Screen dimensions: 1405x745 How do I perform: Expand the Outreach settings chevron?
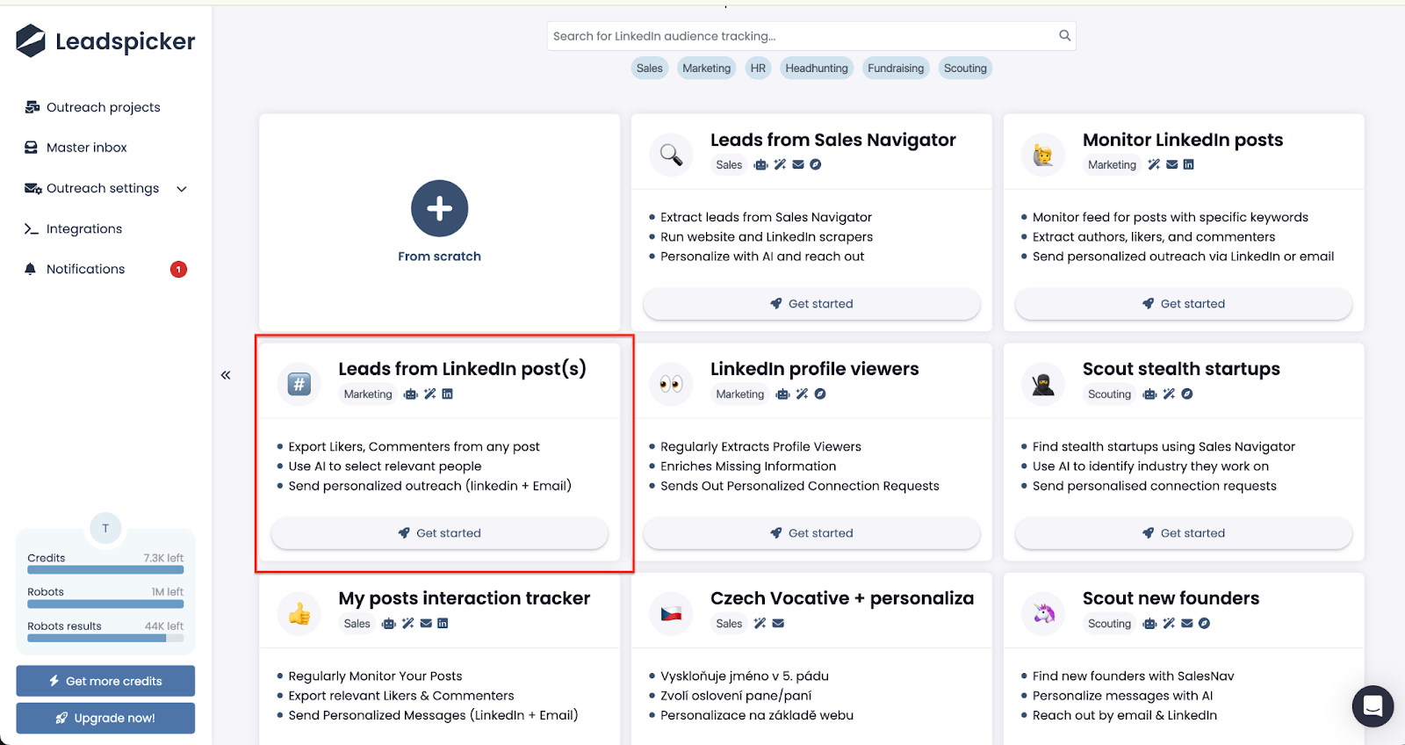click(182, 189)
